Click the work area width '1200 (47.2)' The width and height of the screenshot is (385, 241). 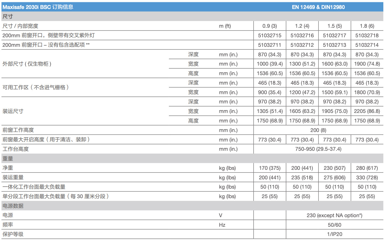(x=302, y=92)
